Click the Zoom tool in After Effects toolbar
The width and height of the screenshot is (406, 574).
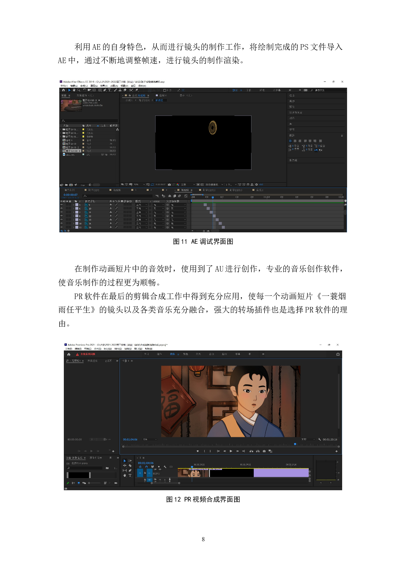(x=79, y=90)
